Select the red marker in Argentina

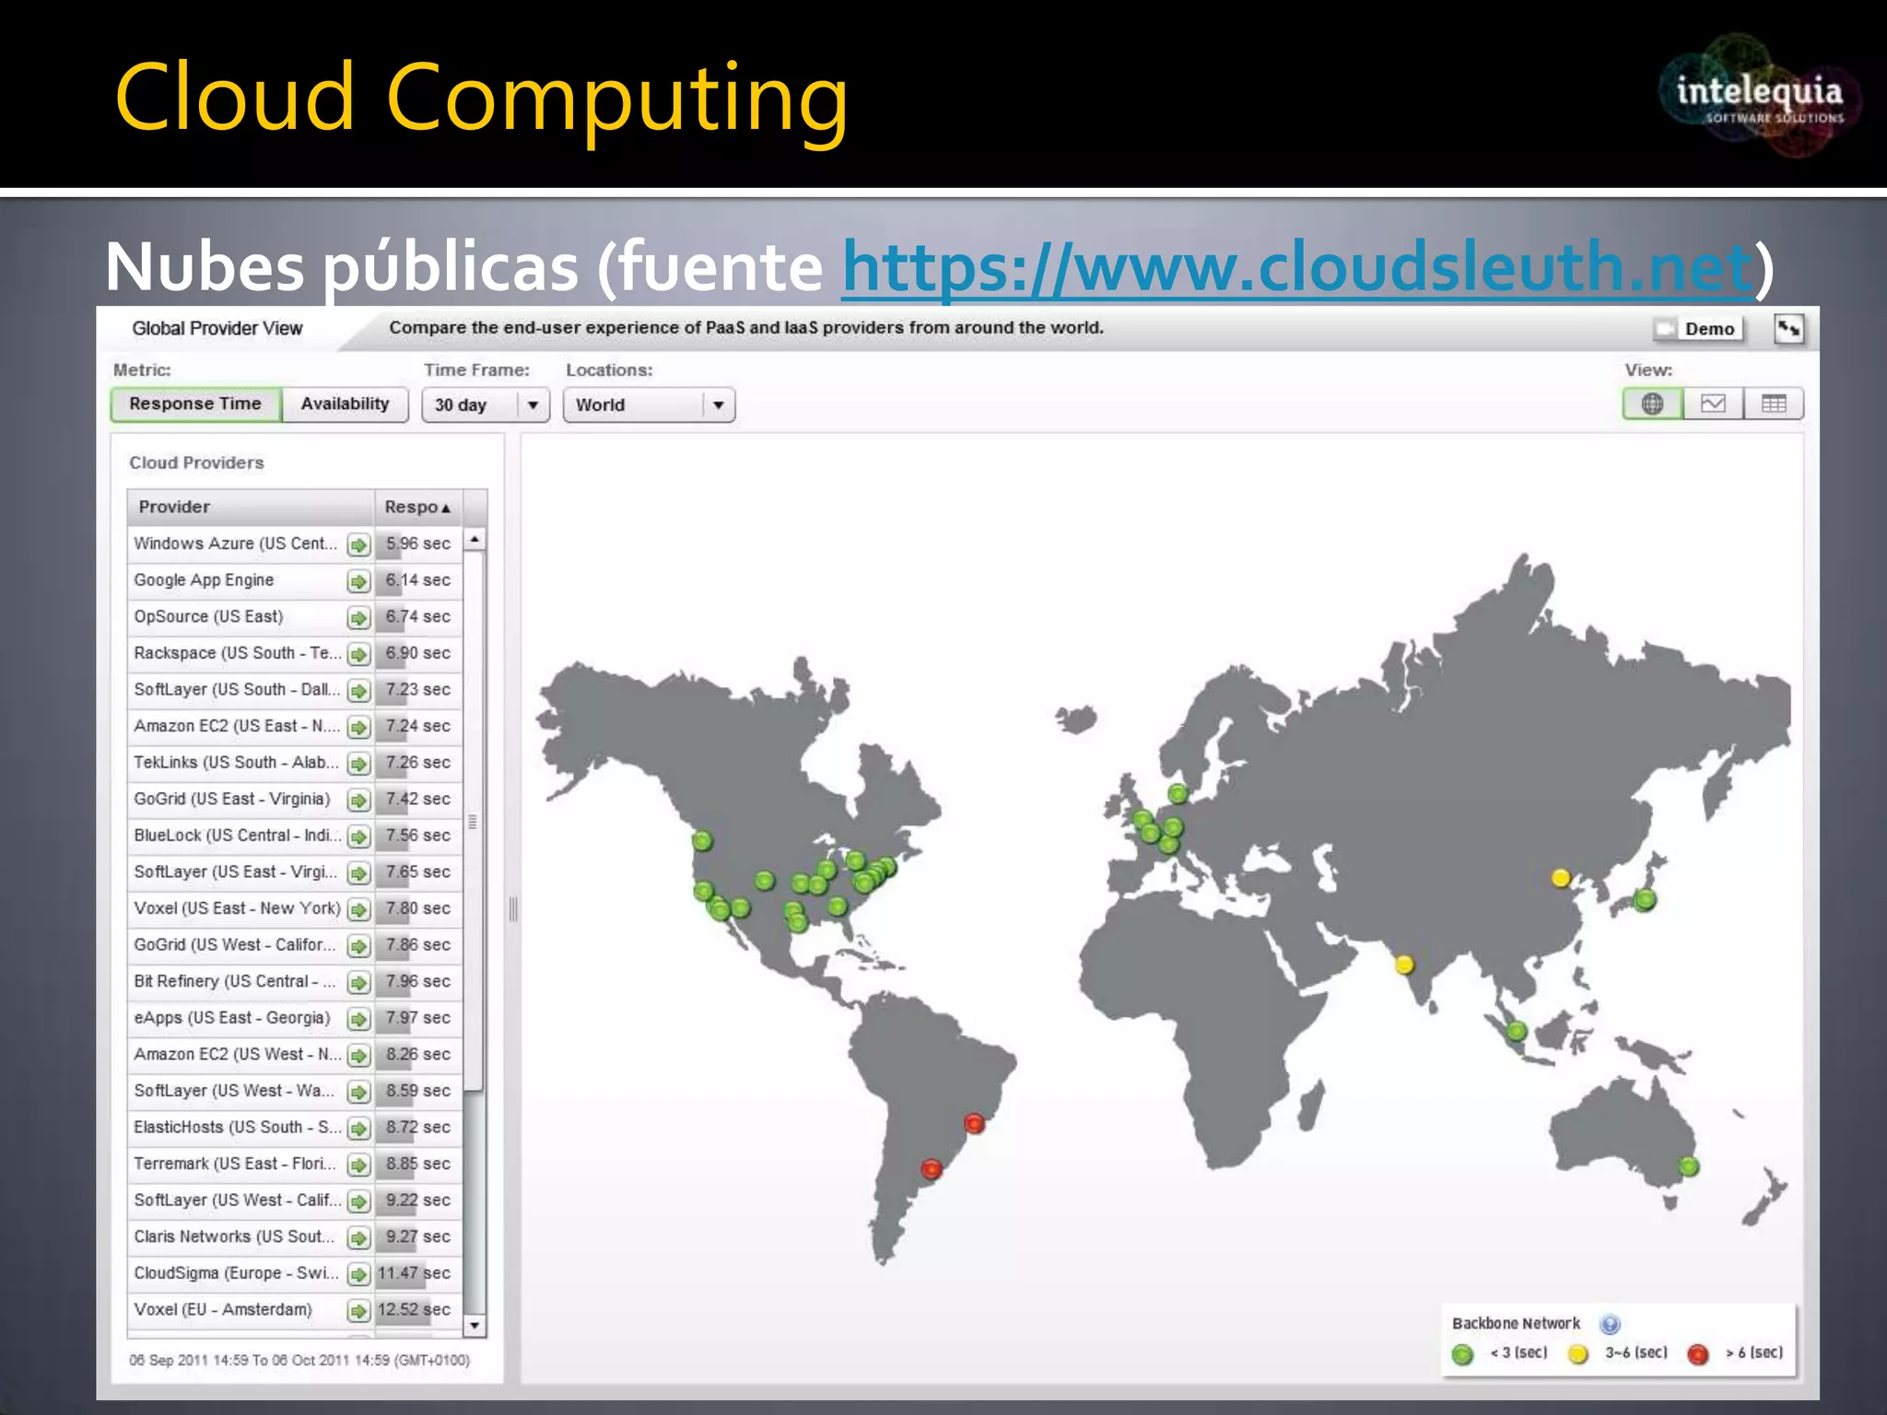click(x=932, y=1169)
